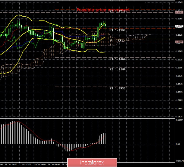Click the instaforex logo banner
Screen dimensions: 184x167
[92, 163]
